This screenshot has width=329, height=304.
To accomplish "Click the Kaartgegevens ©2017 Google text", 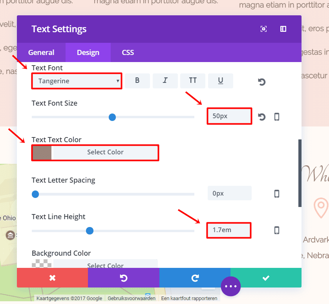I will click(x=69, y=299).
